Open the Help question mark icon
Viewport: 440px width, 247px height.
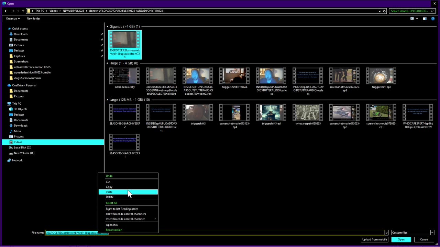433,19
